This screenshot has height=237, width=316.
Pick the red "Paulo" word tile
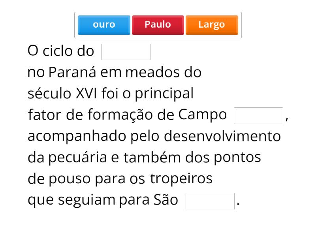tap(158, 25)
